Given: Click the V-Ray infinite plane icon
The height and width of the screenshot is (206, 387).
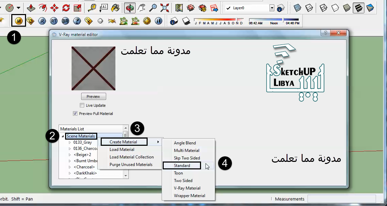Looking at the screenshot, I should [112, 21].
